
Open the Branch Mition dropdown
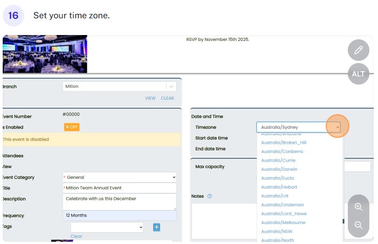click(120, 86)
